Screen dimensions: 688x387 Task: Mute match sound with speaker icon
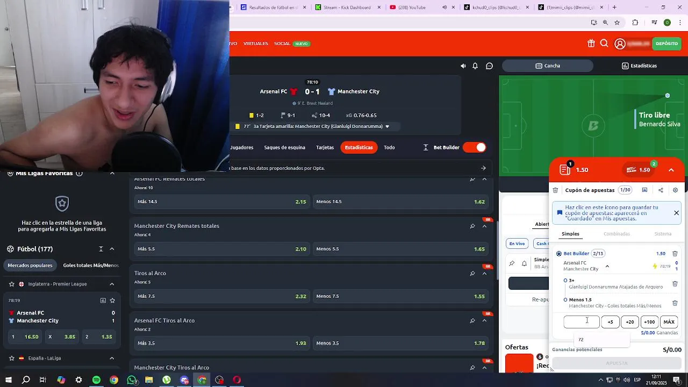coord(463,66)
